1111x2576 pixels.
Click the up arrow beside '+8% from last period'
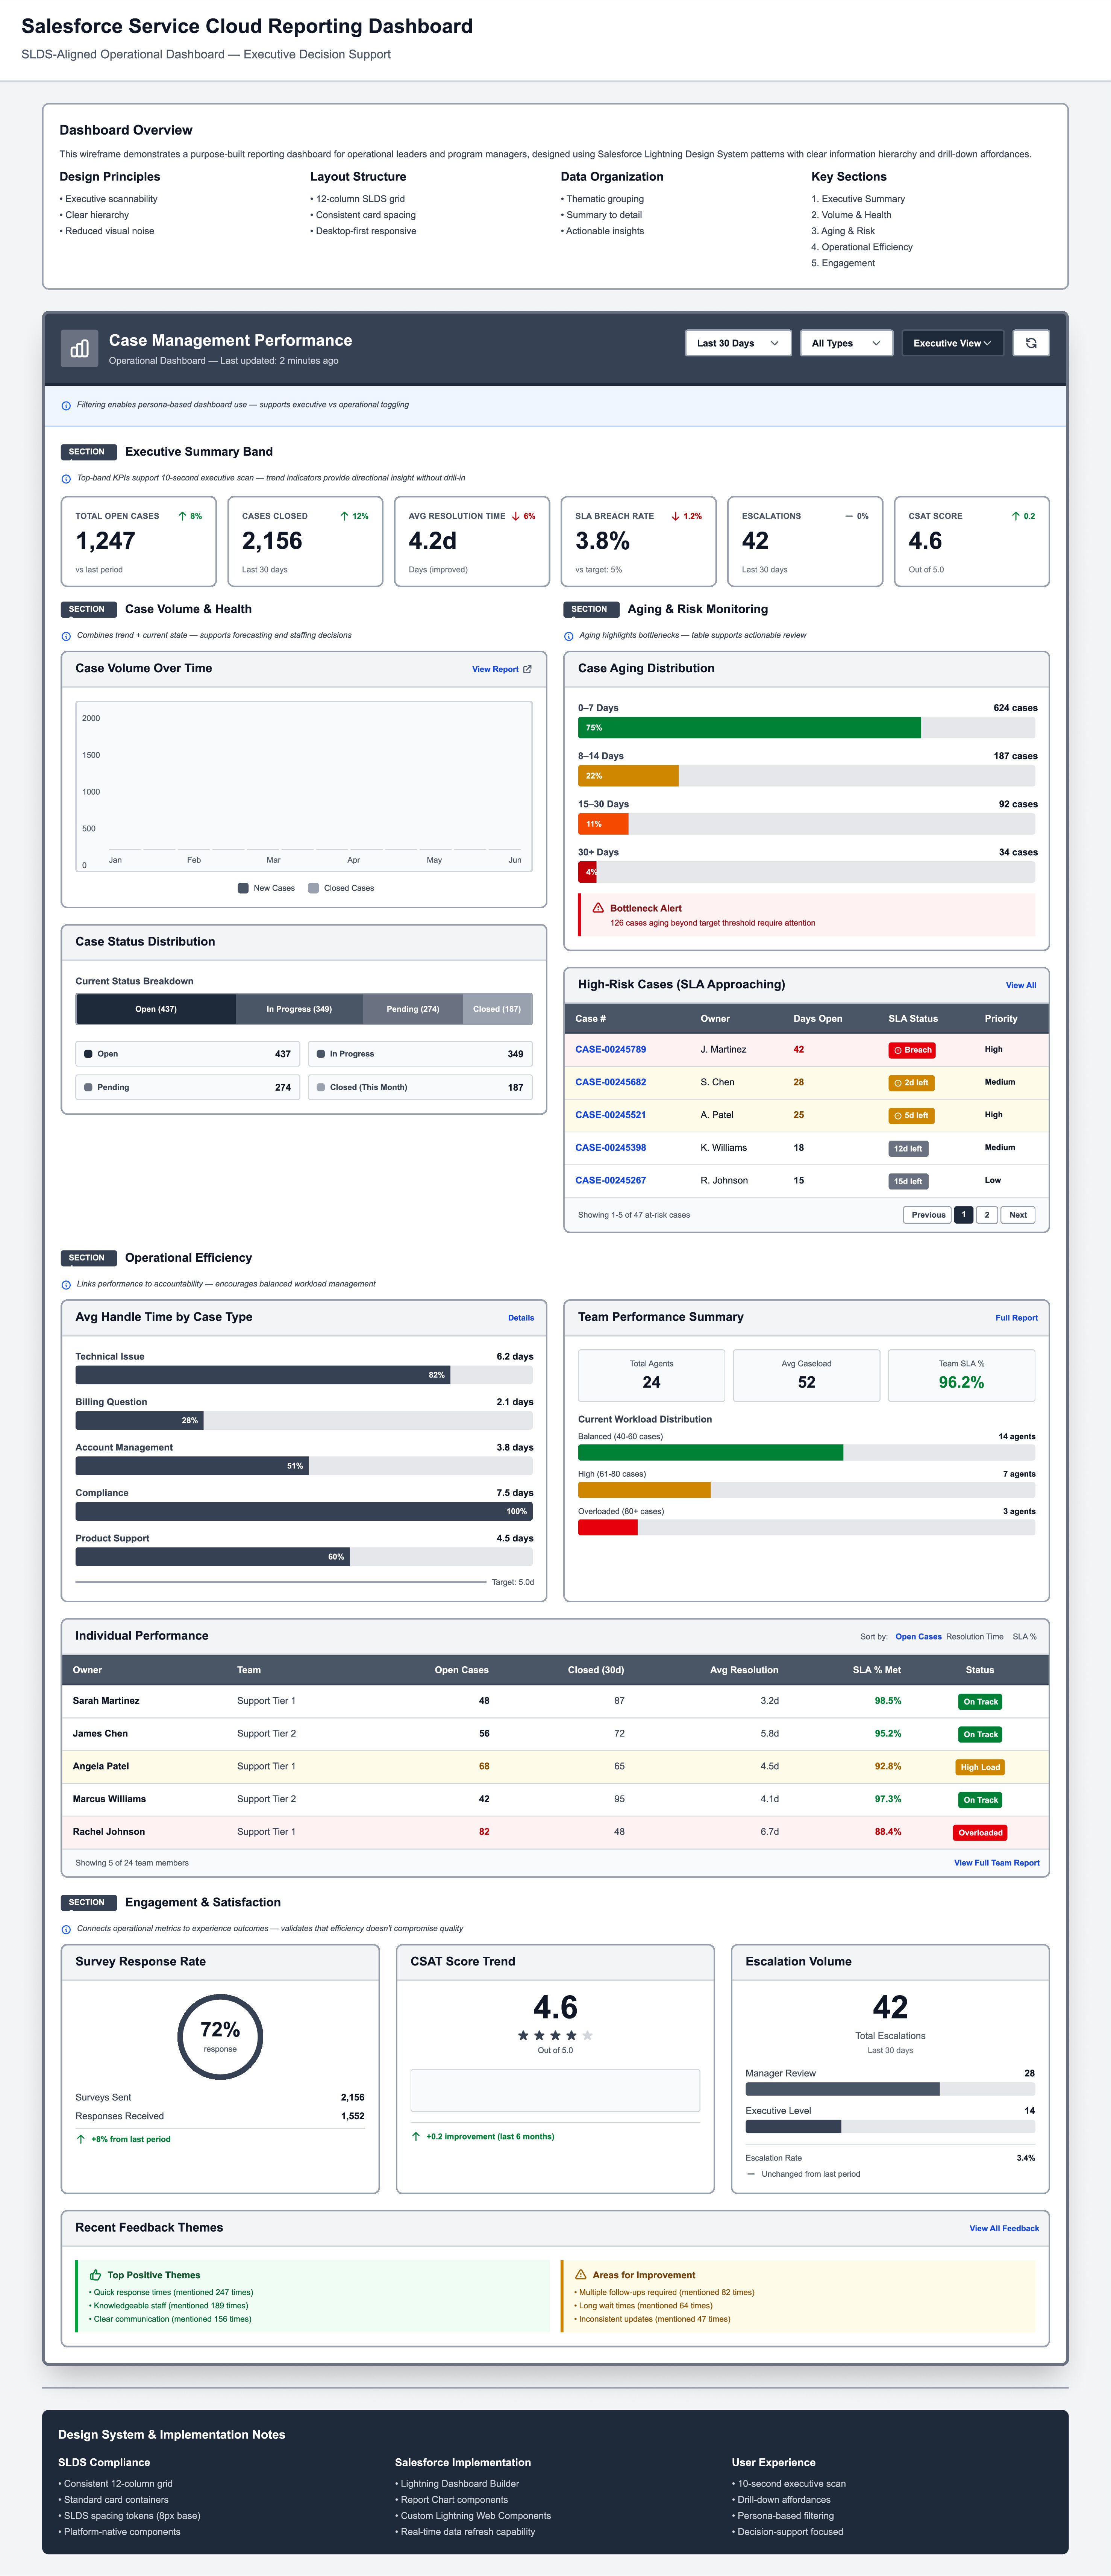[x=81, y=2139]
